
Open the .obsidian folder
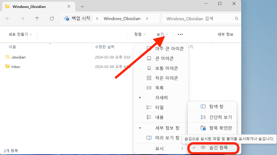point(18,57)
